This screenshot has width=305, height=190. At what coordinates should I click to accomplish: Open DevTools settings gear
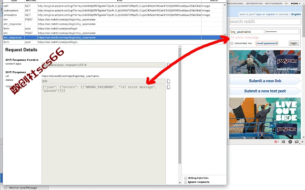pyautogui.click(x=290, y=142)
